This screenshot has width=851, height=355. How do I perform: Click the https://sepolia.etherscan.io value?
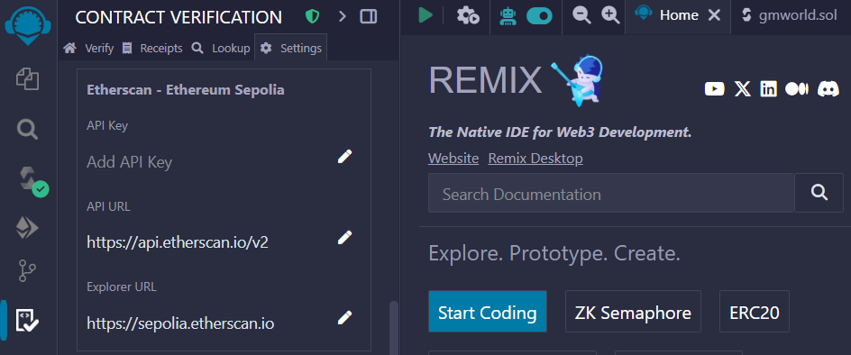pyautogui.click(x=180, y=323)
